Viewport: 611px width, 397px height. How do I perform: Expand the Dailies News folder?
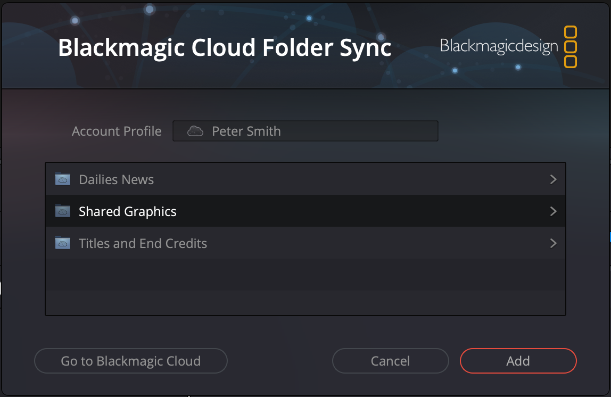coord(554,179)
